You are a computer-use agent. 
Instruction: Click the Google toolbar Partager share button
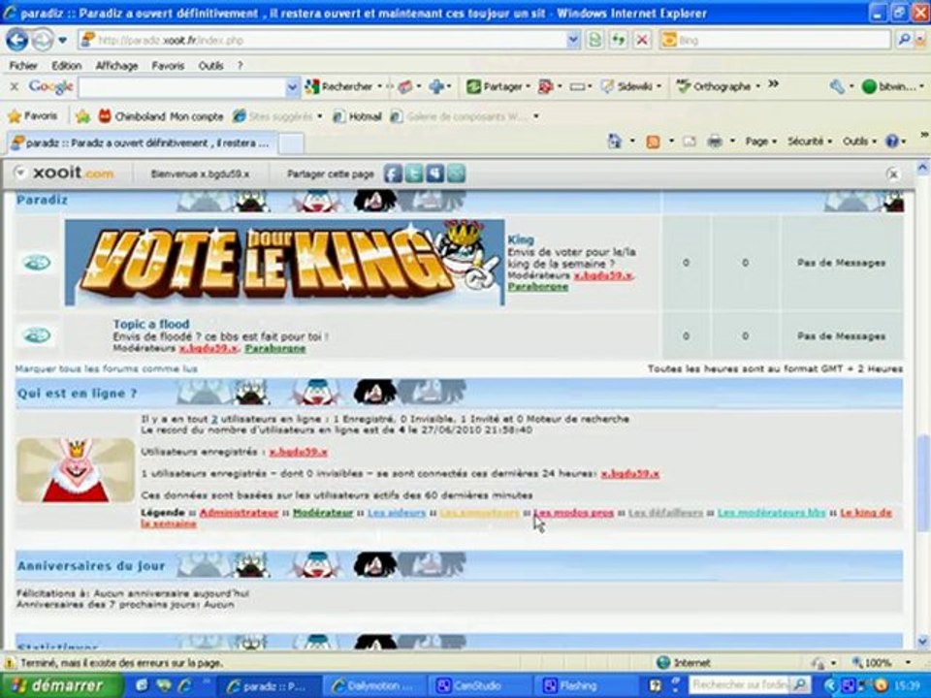pos(494,86)
